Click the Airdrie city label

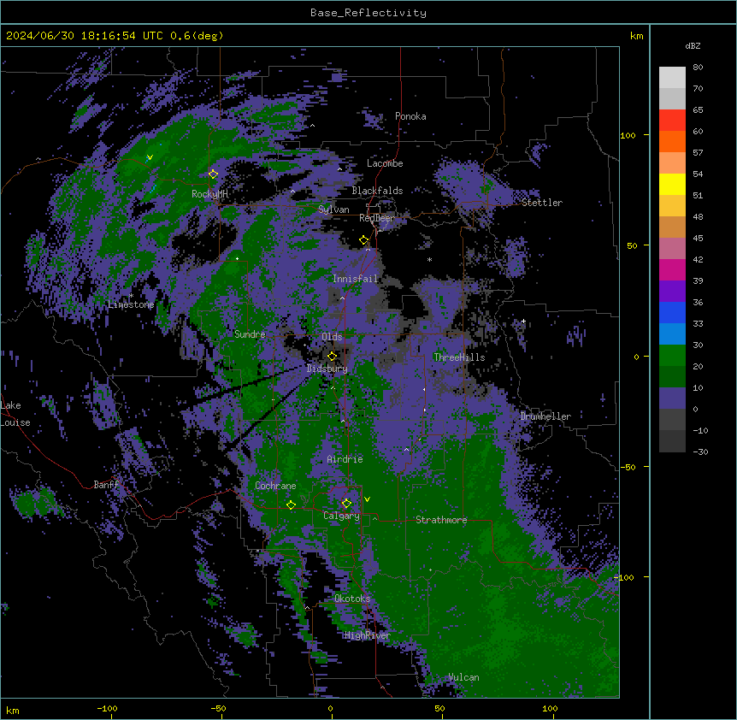coord(345,459)
